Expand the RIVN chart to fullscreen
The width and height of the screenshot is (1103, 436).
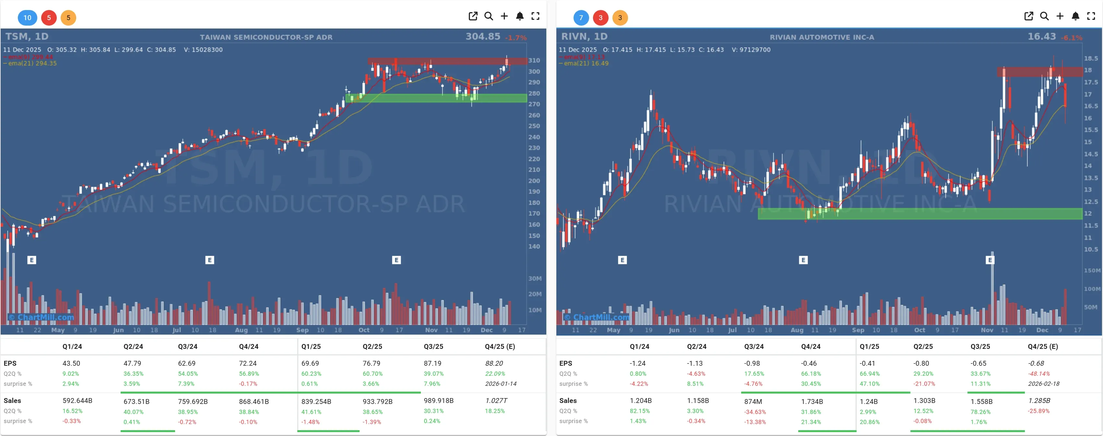pos(1091,16)
